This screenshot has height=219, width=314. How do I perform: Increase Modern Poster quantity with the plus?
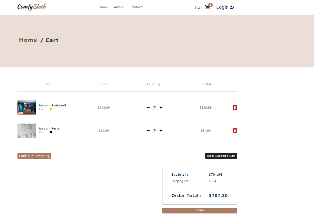point(161,131)
